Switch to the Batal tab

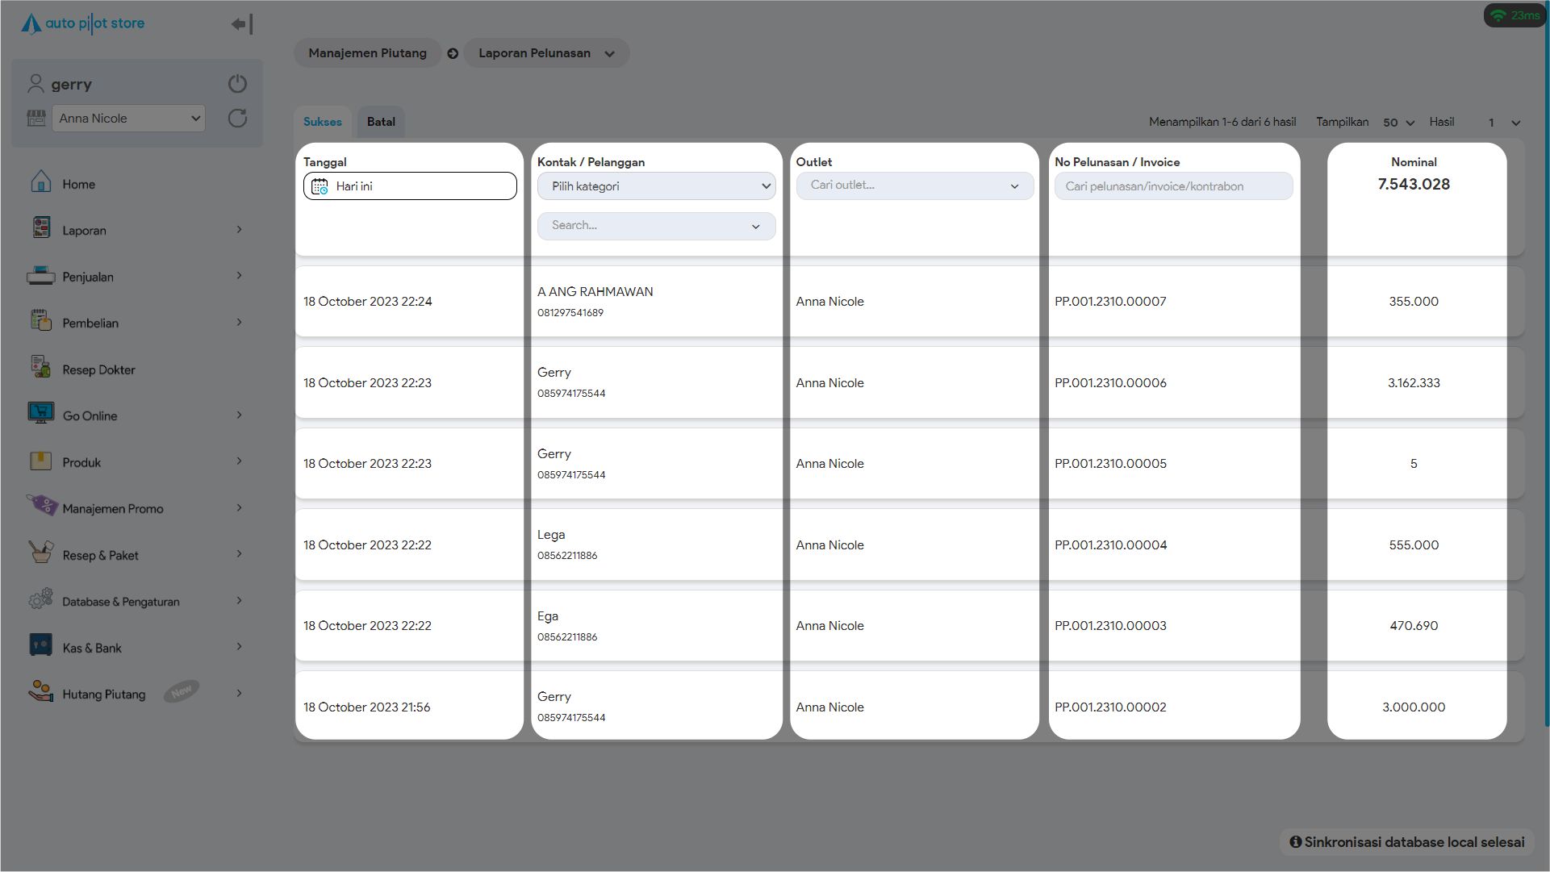pyautogui.click(x=381, y=122)
